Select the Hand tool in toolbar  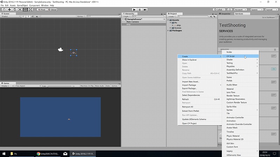[4, 10]
